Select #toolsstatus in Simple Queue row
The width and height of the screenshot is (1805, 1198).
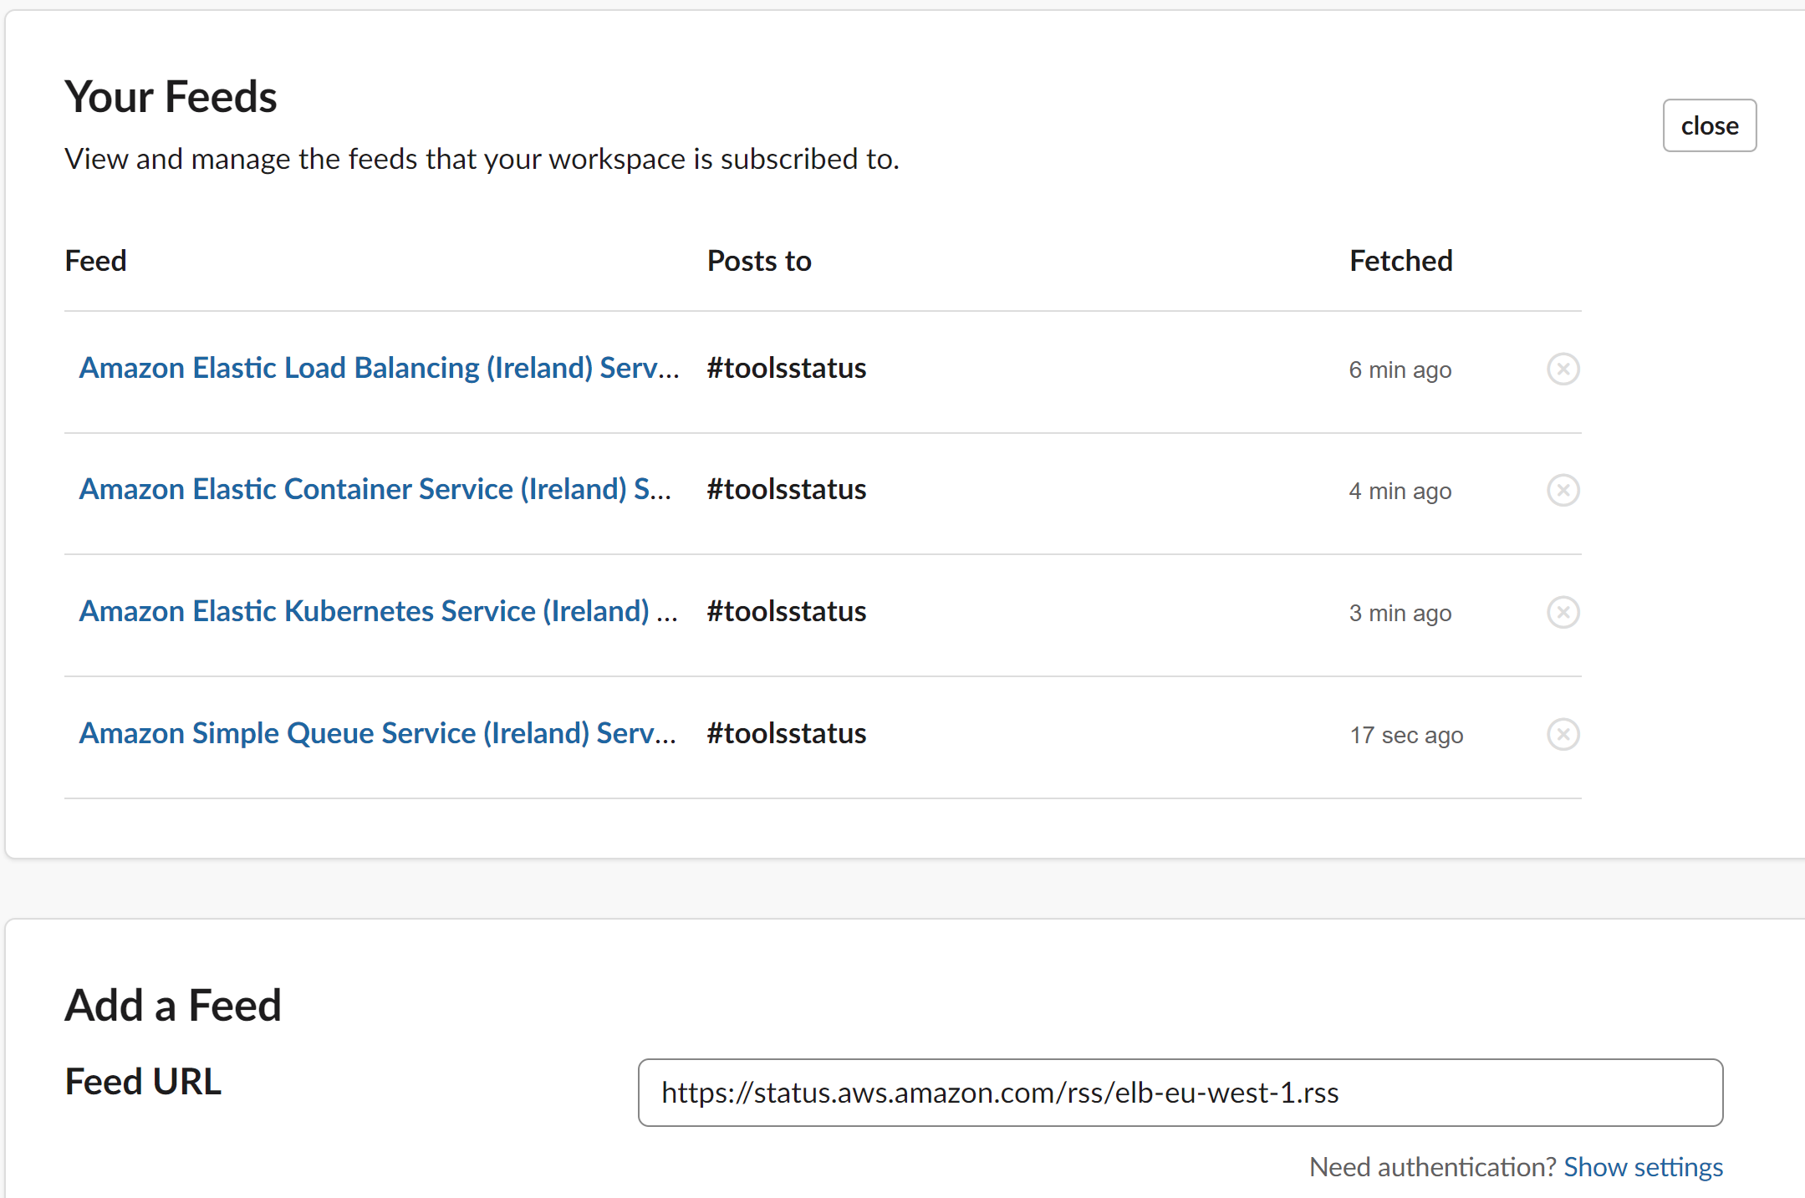coord(786,733)
